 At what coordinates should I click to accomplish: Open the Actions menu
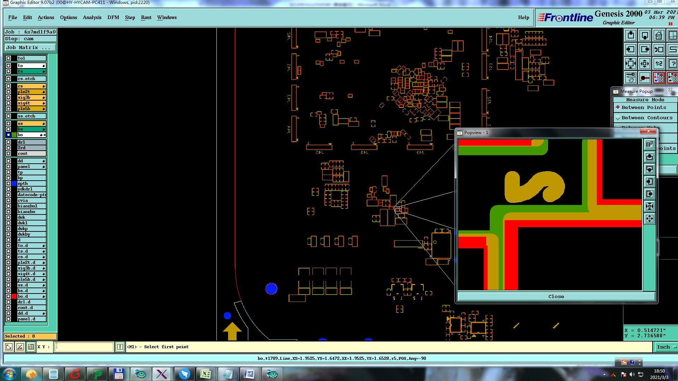(46, 17)
